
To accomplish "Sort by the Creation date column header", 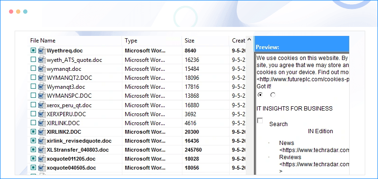I will coord(238,41).
